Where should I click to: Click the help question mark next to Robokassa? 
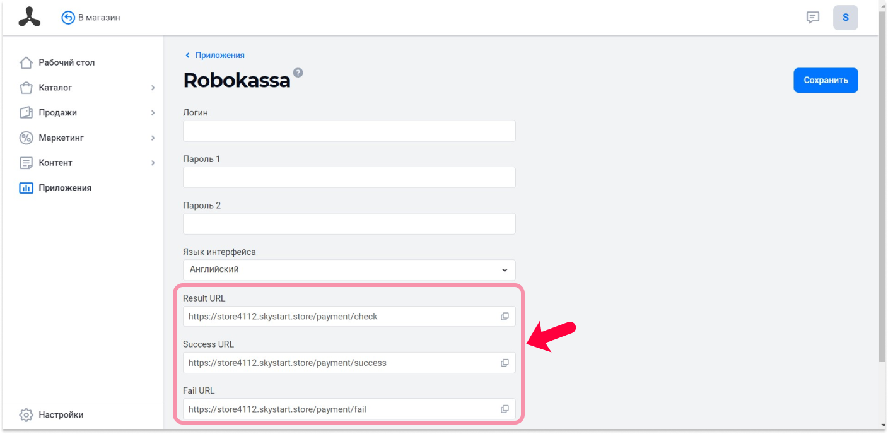coord(298,73)
